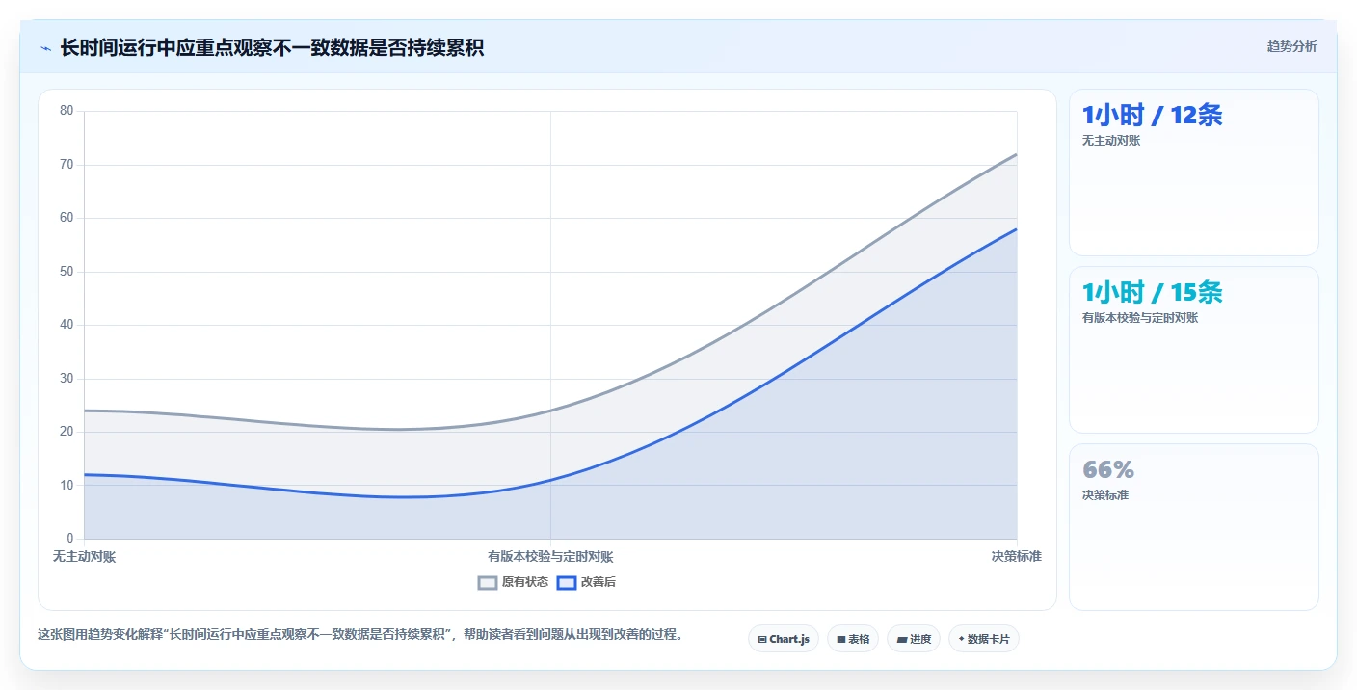The image size is (1357, 690).
Task: Toggle the 改善后 legend item
Action: click(x=587, y=582)
